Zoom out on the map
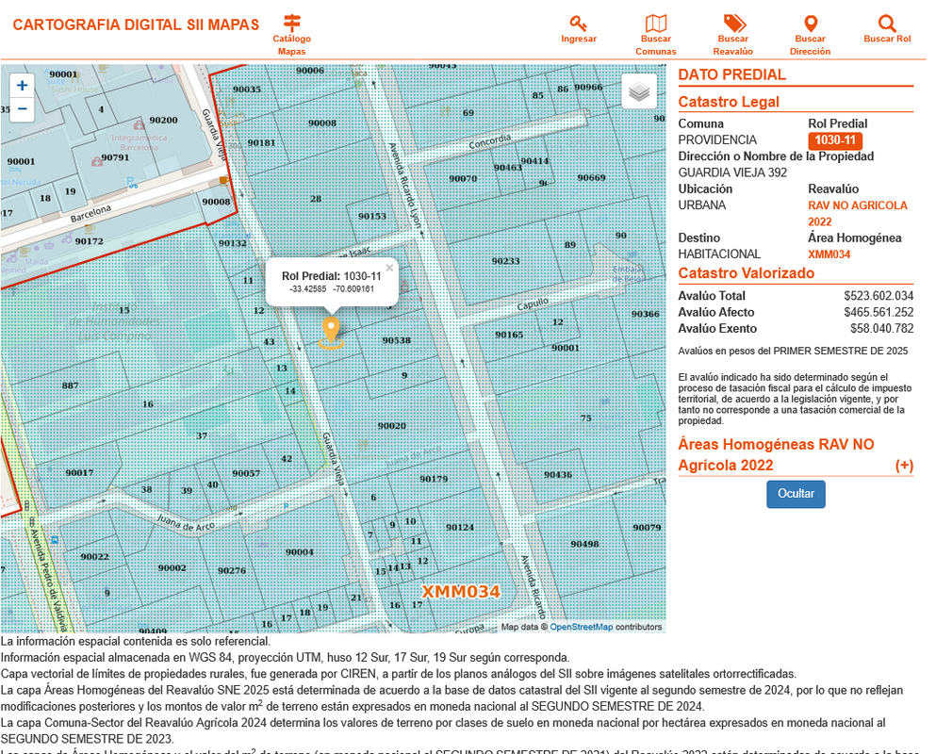The height and width of the screenshot is (754, 936). [x=22, y=108]
